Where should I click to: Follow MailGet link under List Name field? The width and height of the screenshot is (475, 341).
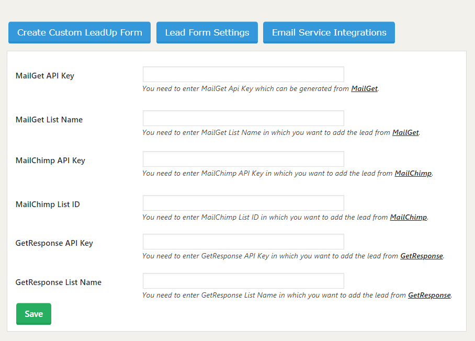405,132
